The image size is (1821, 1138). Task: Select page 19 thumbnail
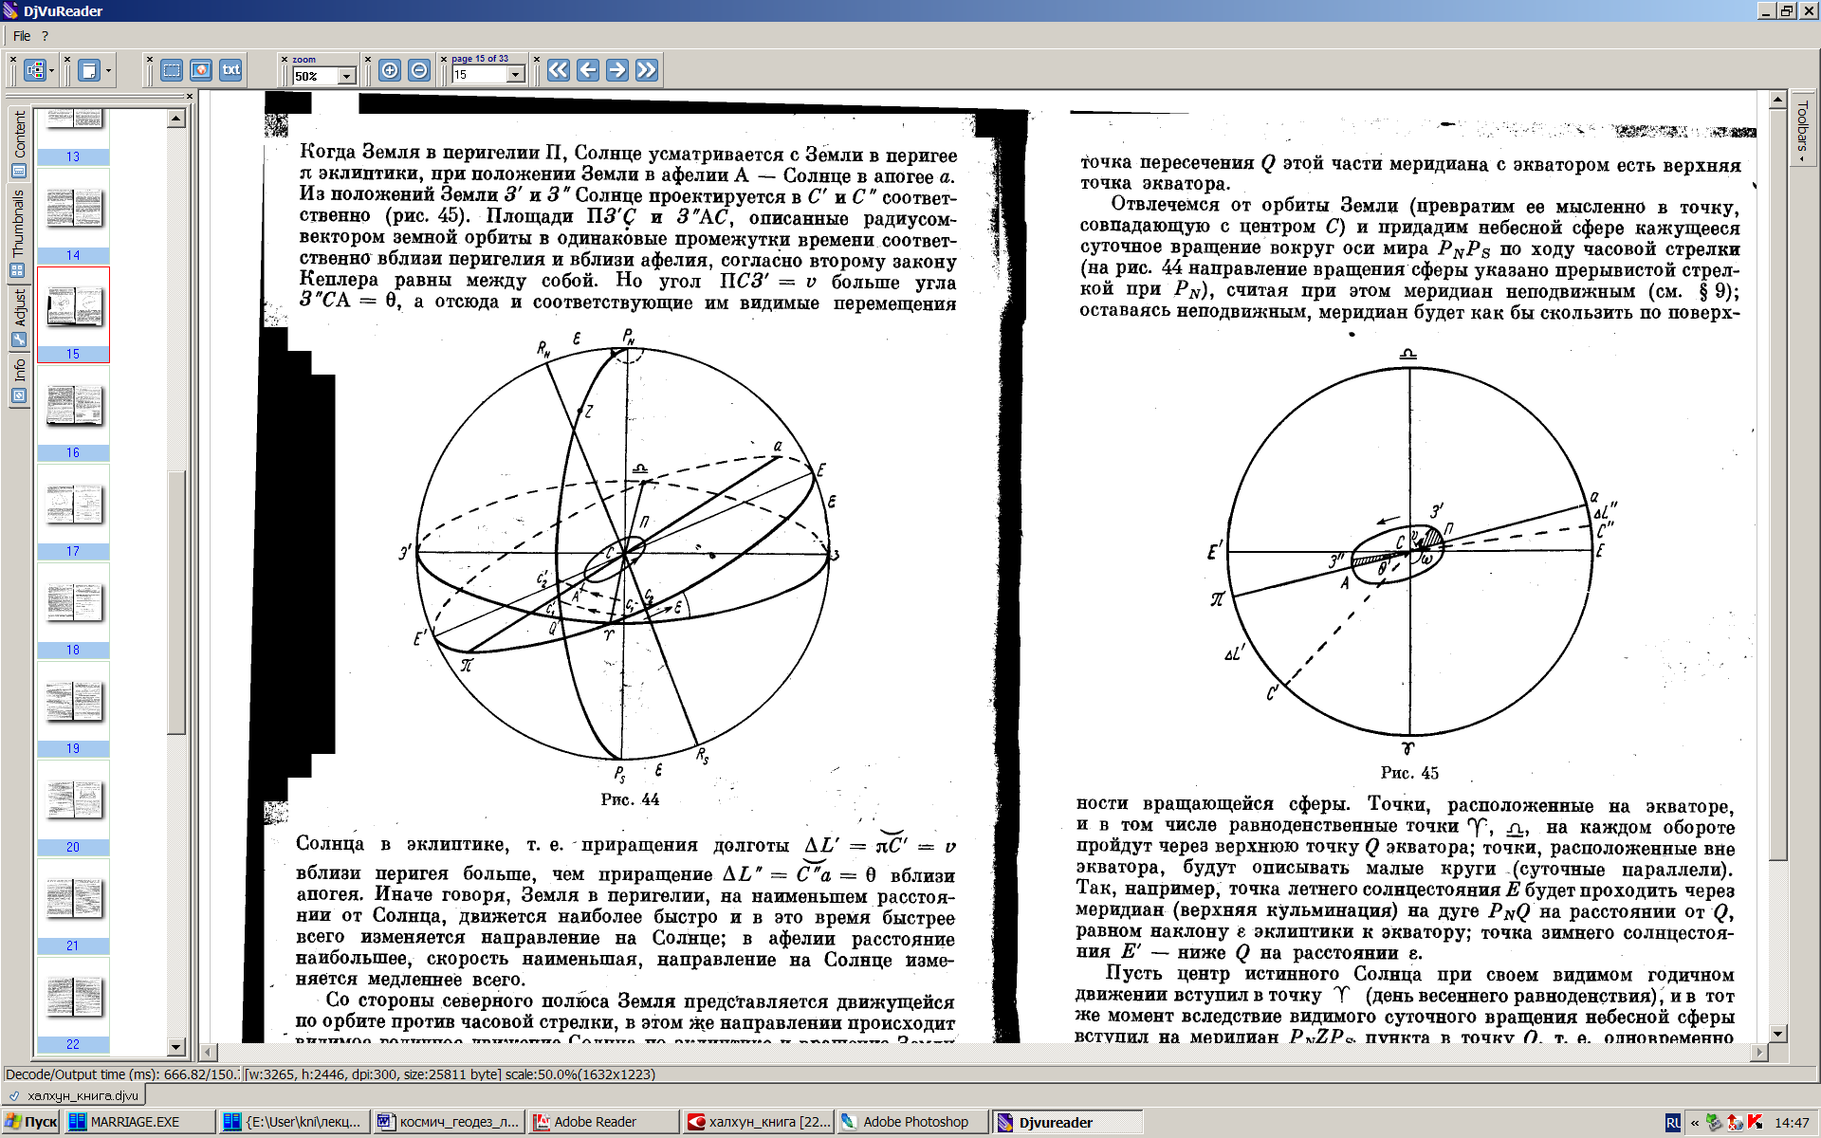click(x=73, y=709)
